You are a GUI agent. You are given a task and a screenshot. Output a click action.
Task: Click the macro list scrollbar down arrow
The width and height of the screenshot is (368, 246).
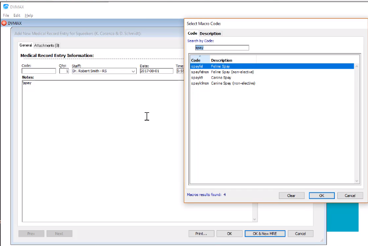pos(357,181)
